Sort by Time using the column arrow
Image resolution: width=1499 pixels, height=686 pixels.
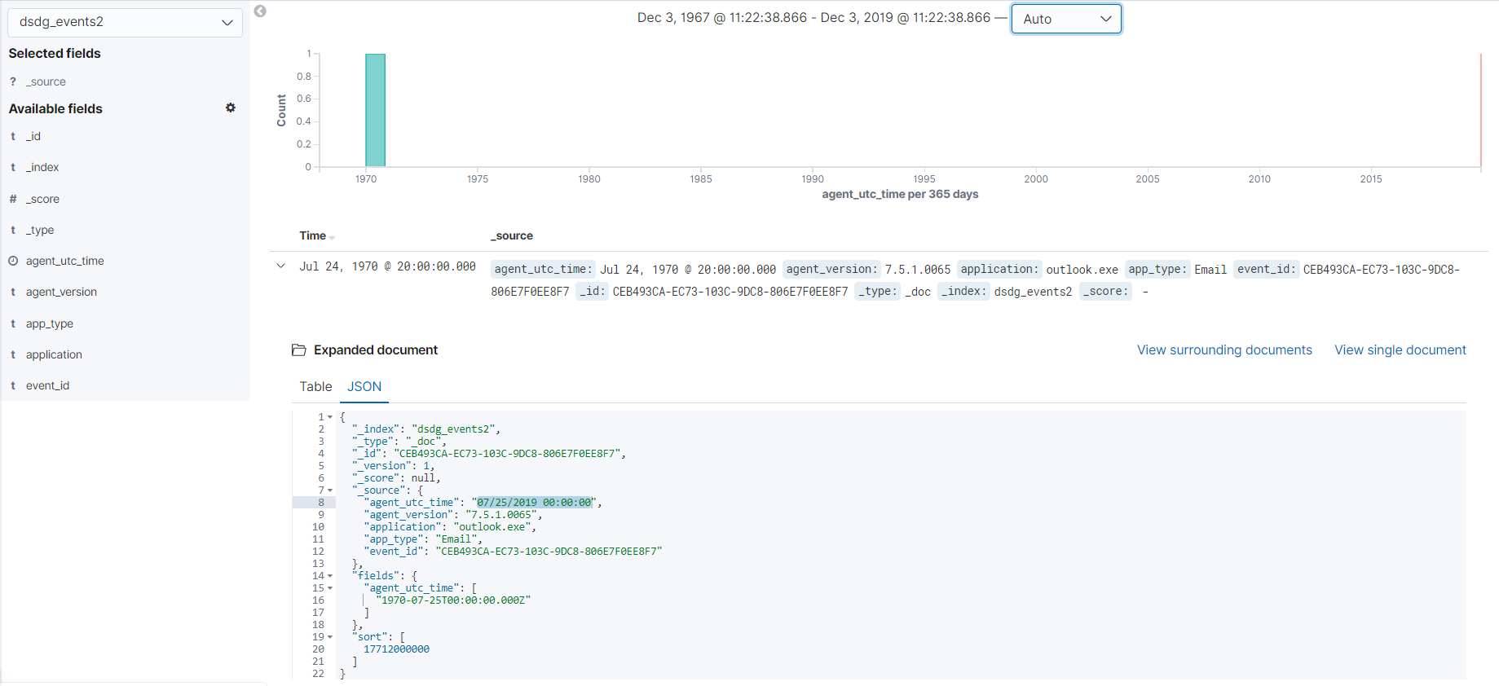pos(333,237)
